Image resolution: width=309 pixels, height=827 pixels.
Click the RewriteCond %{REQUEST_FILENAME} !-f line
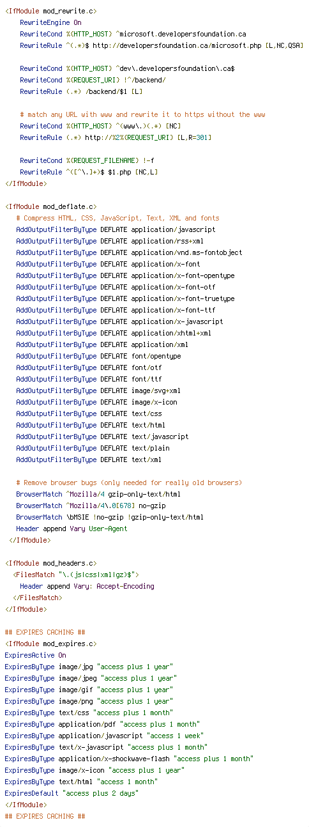tap(87, 160)
